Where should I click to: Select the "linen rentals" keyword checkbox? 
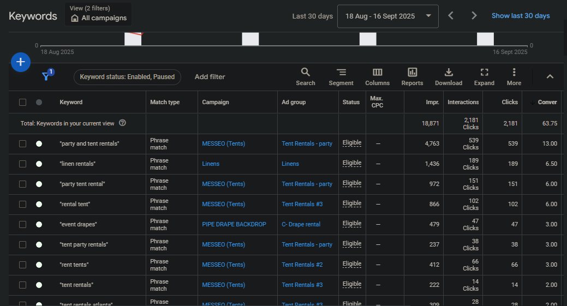tap(22, 164)
